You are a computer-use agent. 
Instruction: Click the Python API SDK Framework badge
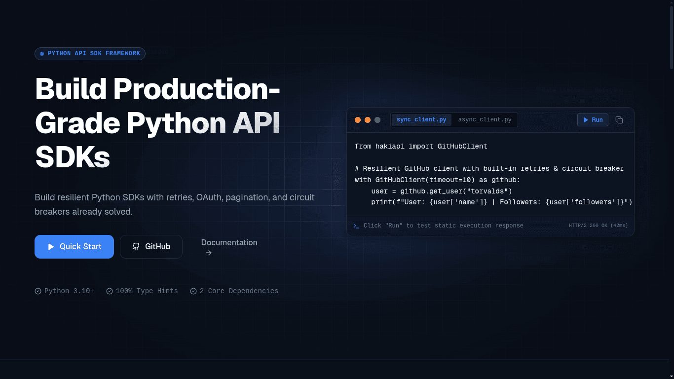90,54
